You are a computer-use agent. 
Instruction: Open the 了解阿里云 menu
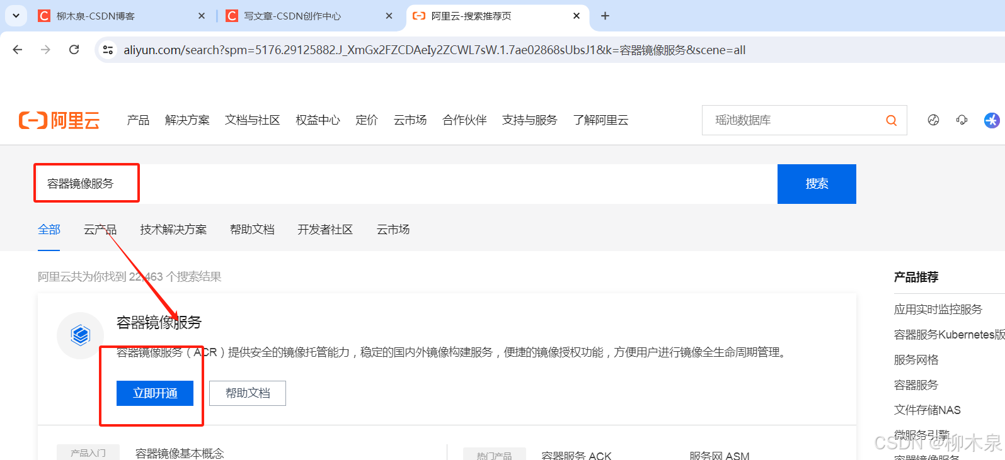(601, 120)
